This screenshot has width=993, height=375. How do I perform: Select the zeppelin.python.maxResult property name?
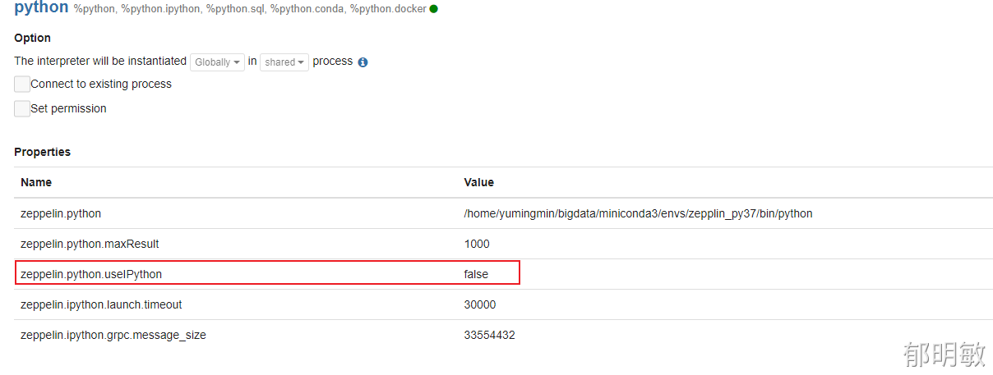tap(90, 244)
